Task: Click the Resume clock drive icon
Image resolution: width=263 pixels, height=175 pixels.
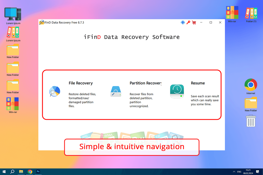Action: pos(177,91)
